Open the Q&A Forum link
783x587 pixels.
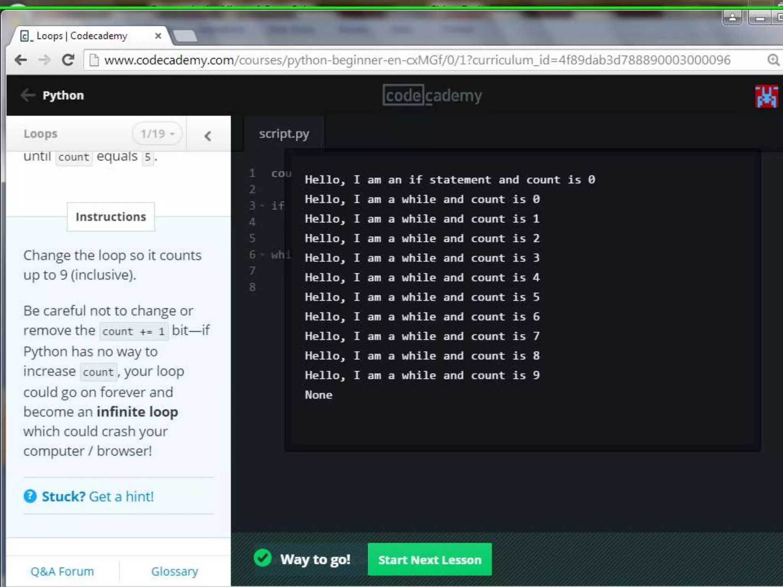coord(62,571)
